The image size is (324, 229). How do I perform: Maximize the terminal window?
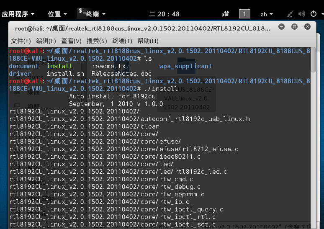pos(294,27)
